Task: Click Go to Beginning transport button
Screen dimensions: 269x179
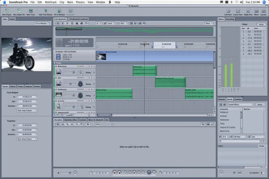Action: point(126,173)
